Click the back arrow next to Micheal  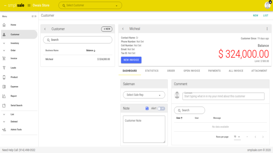[123, 29]
